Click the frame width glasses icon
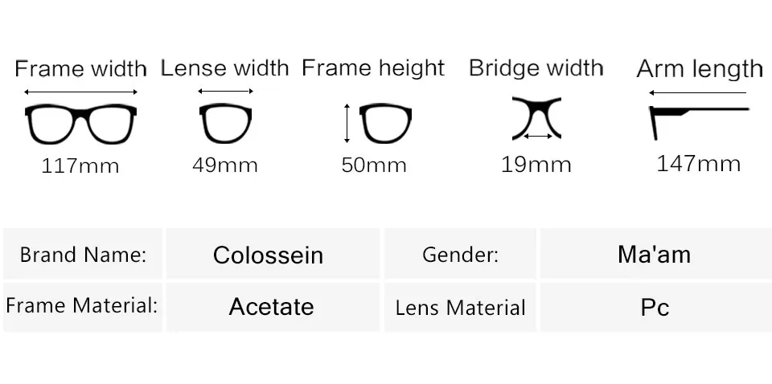 pyautogui.click(x=80, y=124)
